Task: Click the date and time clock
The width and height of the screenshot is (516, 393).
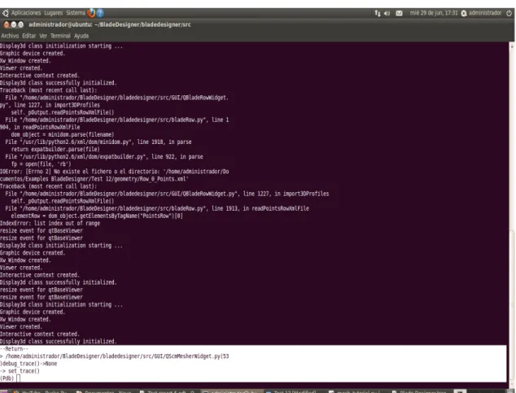Action: 434,13
